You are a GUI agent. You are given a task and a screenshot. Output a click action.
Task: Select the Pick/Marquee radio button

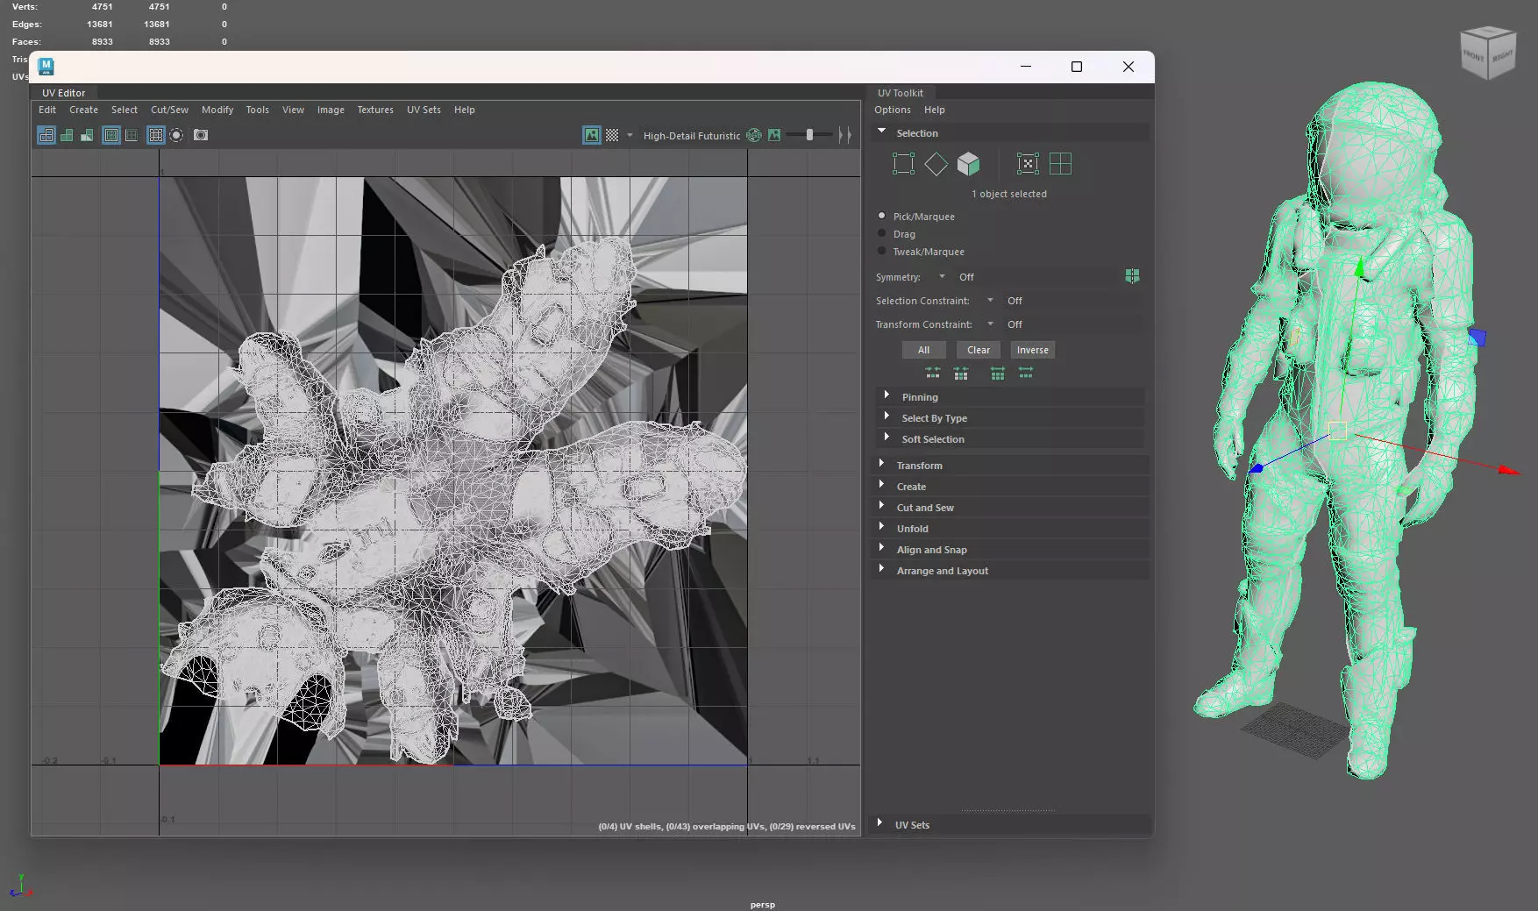point(882,216)
